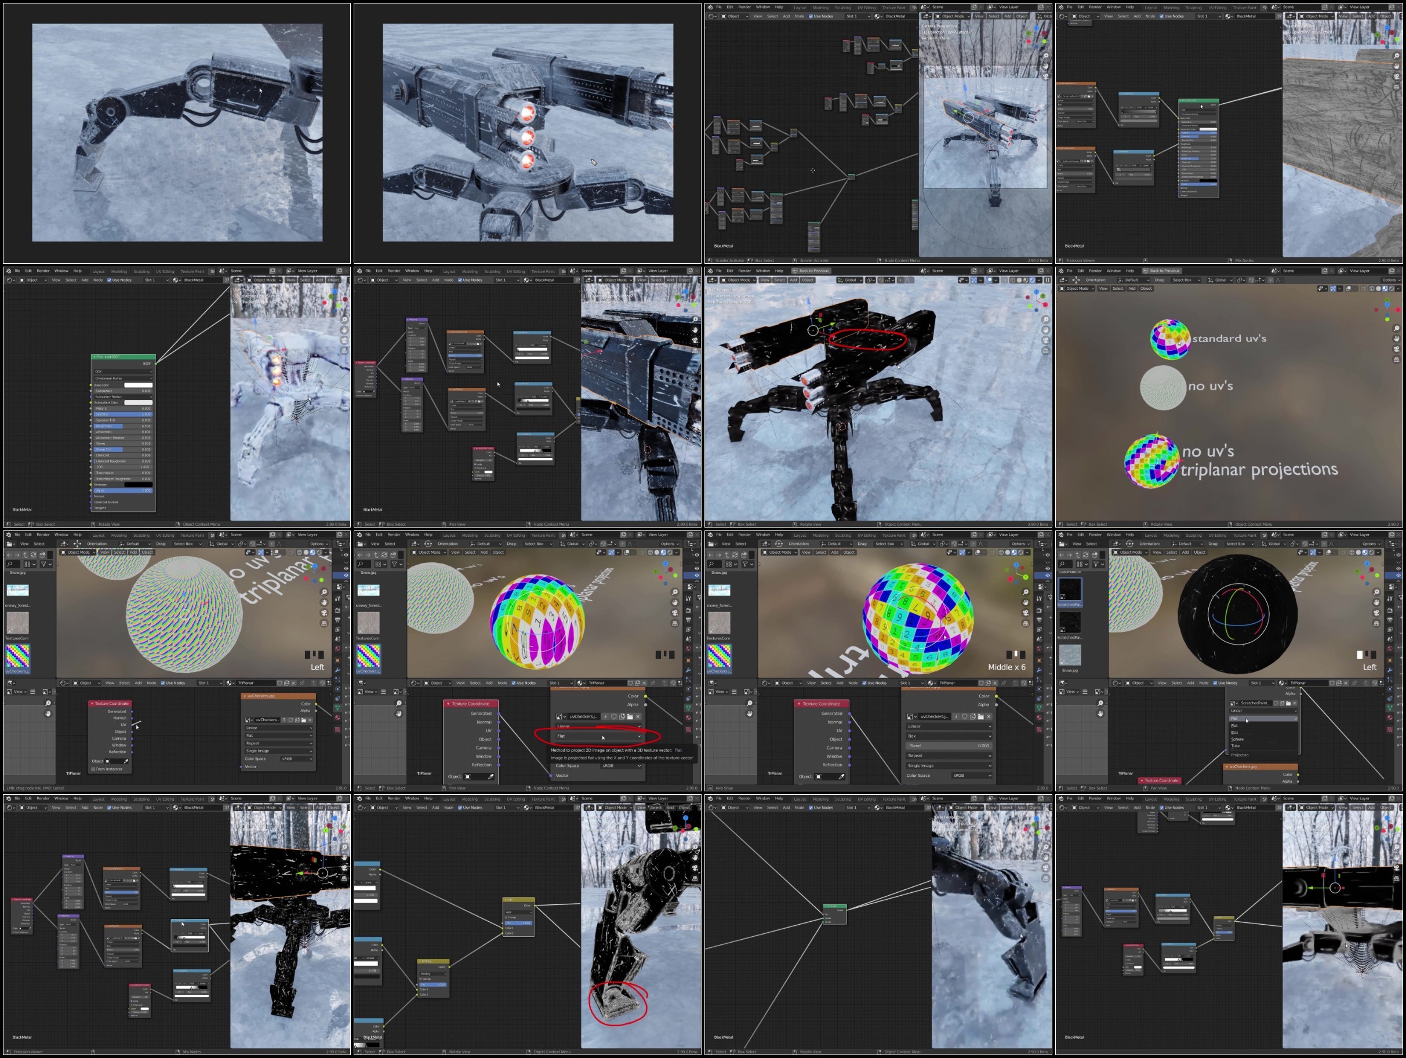Toggle Use Nodes above the open projection list
1406x1058 pixels.
point(1215,683)
